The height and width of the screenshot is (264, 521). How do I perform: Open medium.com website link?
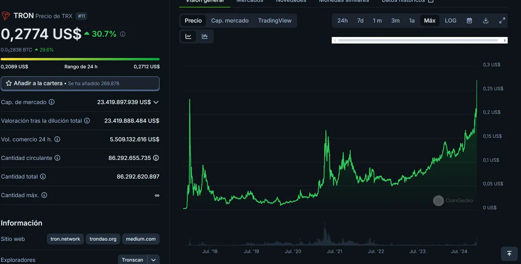point(141,239)
